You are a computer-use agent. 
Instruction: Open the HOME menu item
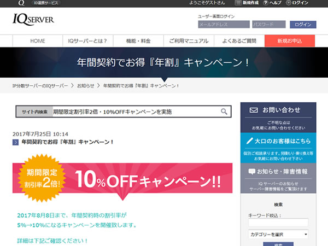(x=38, y=41)
